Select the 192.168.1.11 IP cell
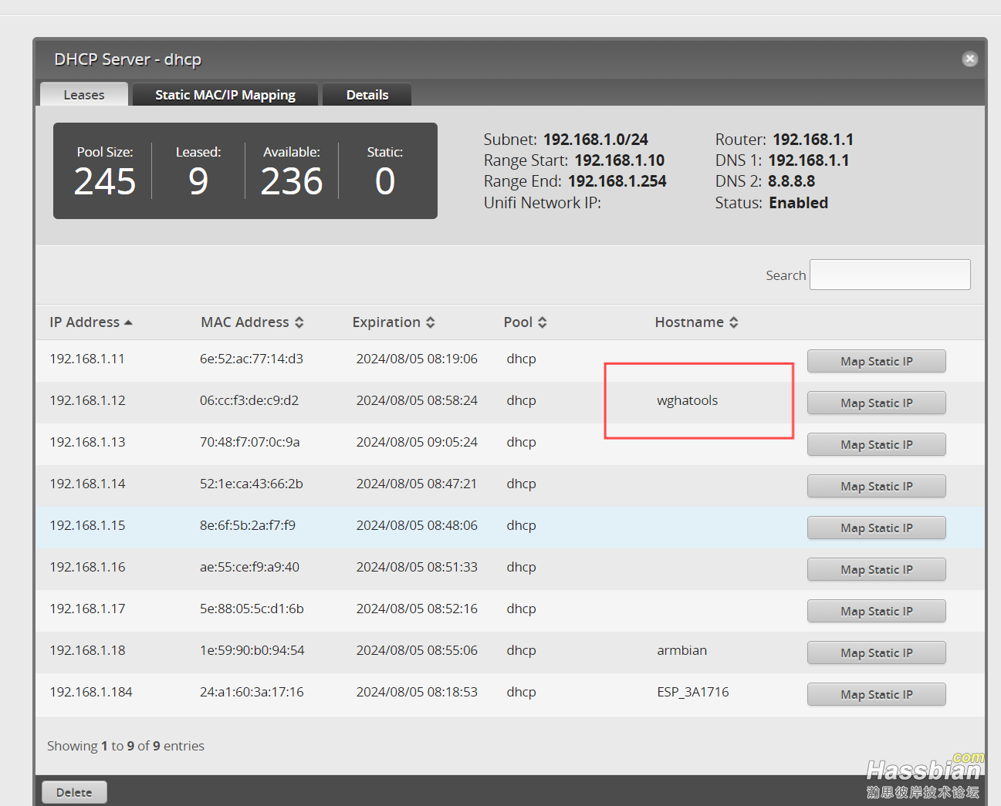Screen dimensions: 1001x806 pyautogui.click(x=87, y=359)
